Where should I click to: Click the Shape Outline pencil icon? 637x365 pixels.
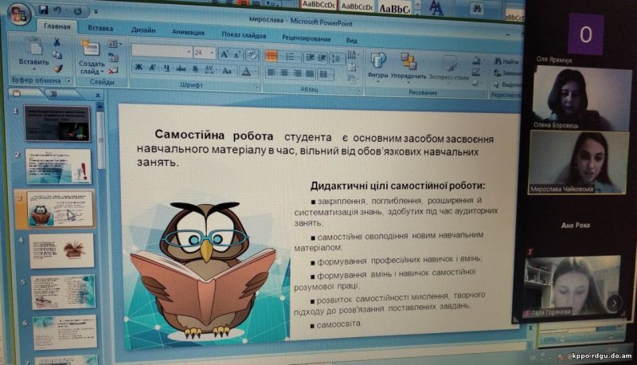point(476,73)
